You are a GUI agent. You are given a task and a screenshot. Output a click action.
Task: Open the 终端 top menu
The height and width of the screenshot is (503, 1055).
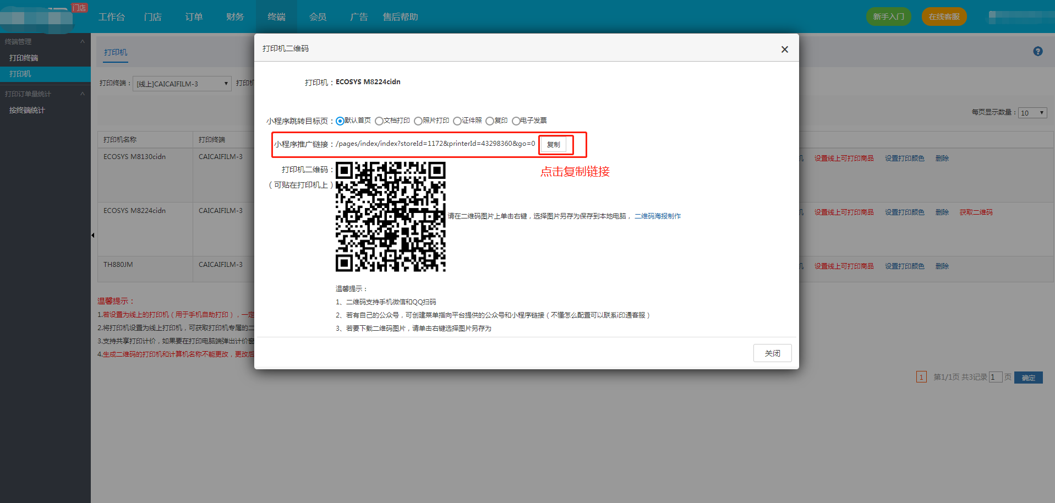pos(276,17)
